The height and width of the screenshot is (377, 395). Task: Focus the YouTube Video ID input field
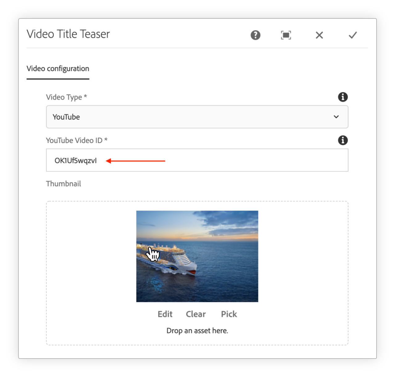(197, 160)
